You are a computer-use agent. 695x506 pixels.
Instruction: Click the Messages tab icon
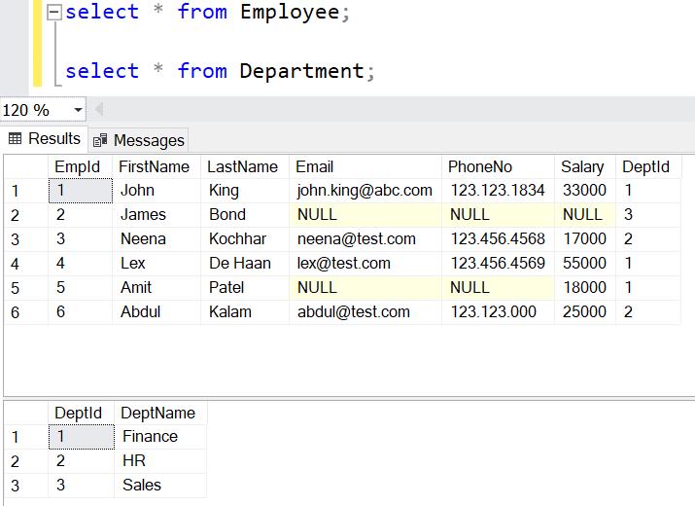point(100,141)
